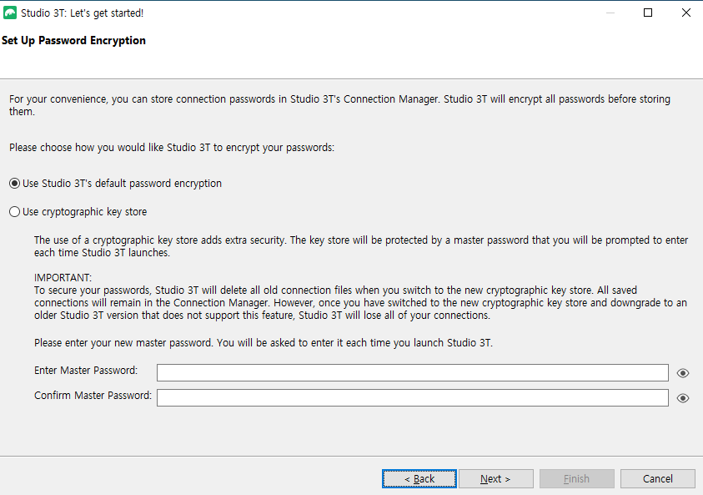Select Studio 3T's default password encryption
This screenshot has height=495, width=703.
click(x=14, y=184)
